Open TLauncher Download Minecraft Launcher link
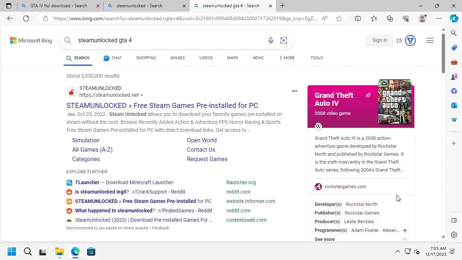The image size is (462, 260). [x=124, y=182]
